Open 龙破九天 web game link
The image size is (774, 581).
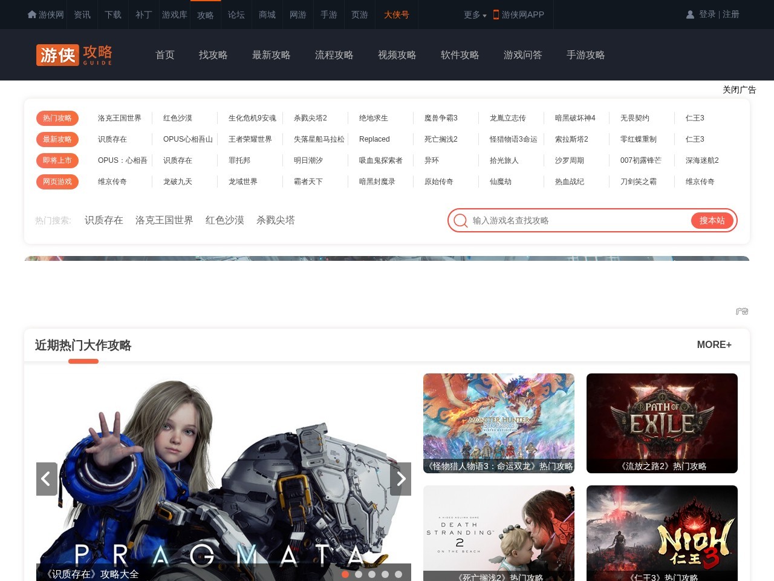[178, 182]
